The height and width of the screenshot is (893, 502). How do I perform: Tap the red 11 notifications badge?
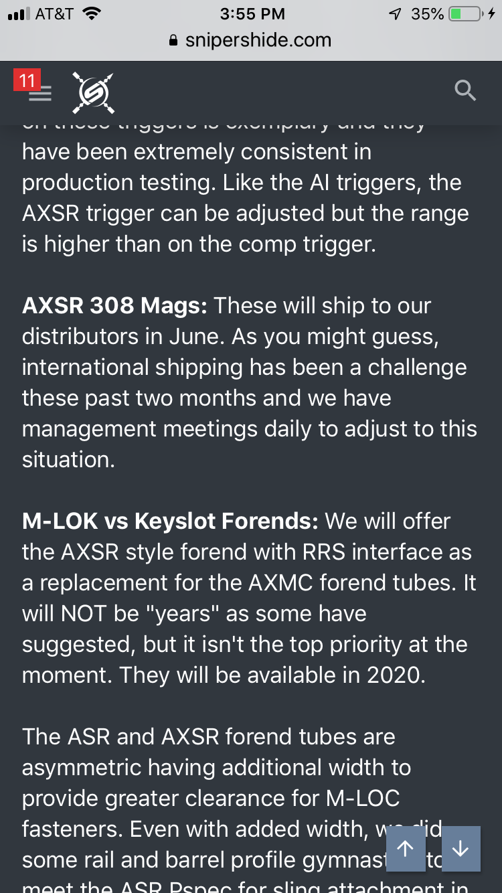(27, 81)
